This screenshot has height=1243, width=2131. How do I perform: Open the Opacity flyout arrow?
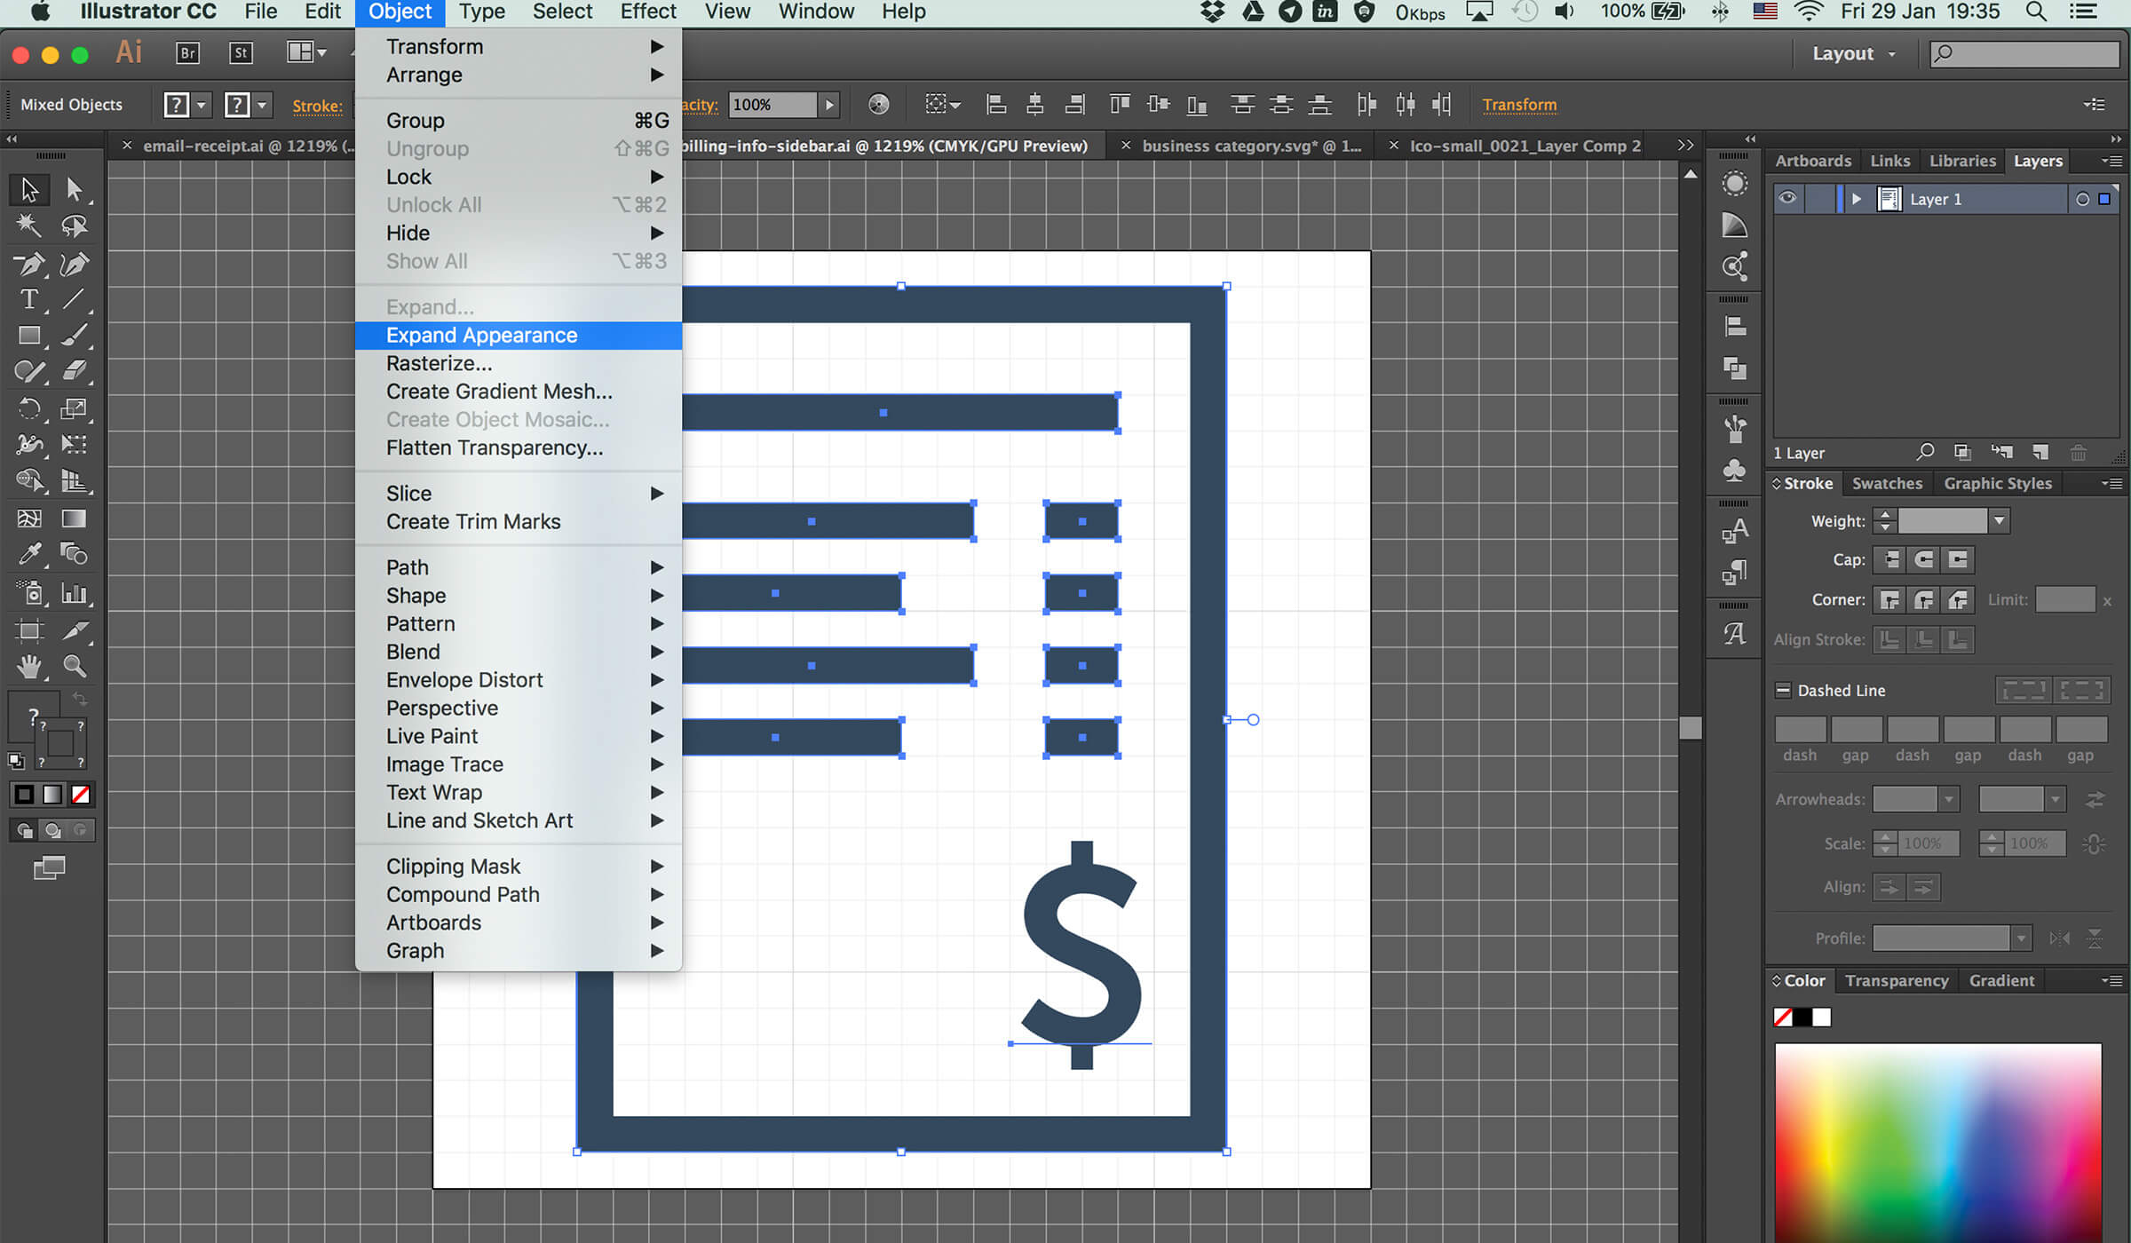click(829, 105)
